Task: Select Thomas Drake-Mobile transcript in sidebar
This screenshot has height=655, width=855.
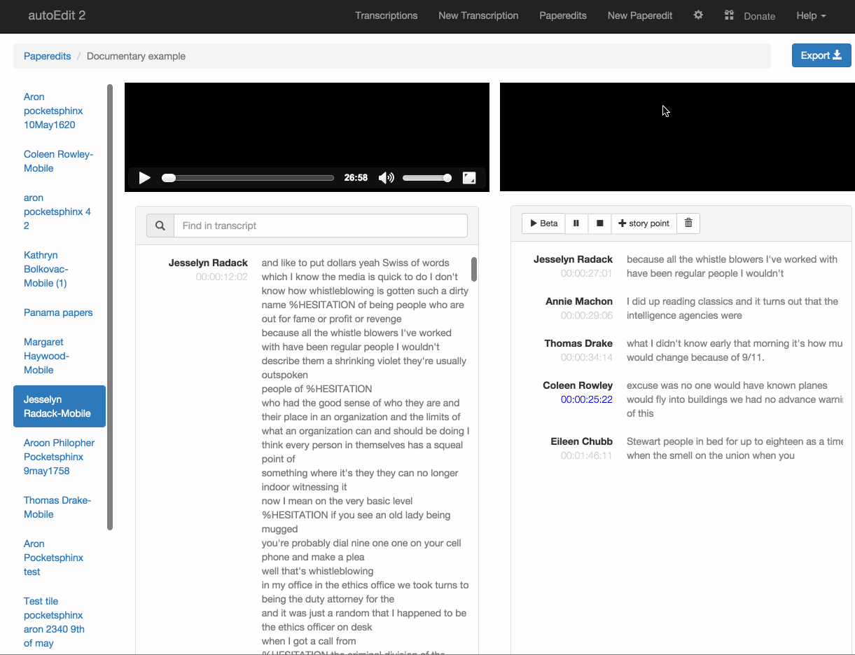Action: pos(57,507)
